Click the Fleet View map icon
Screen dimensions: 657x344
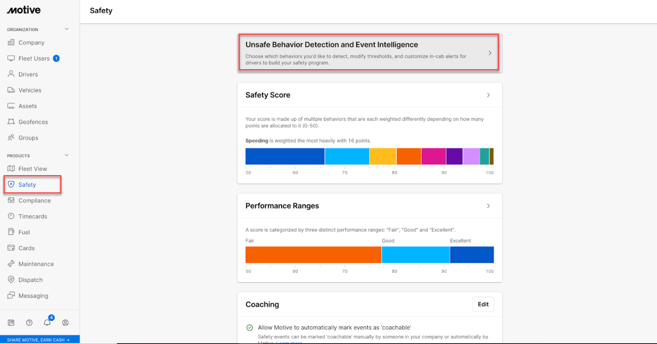tap(11, 168)
